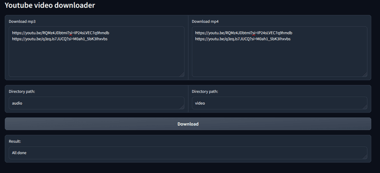Image resolution: width=380 pixels, height=173 pixels.
Task: Click 'Directory path:' label above audio field
Action: (22, 92)
